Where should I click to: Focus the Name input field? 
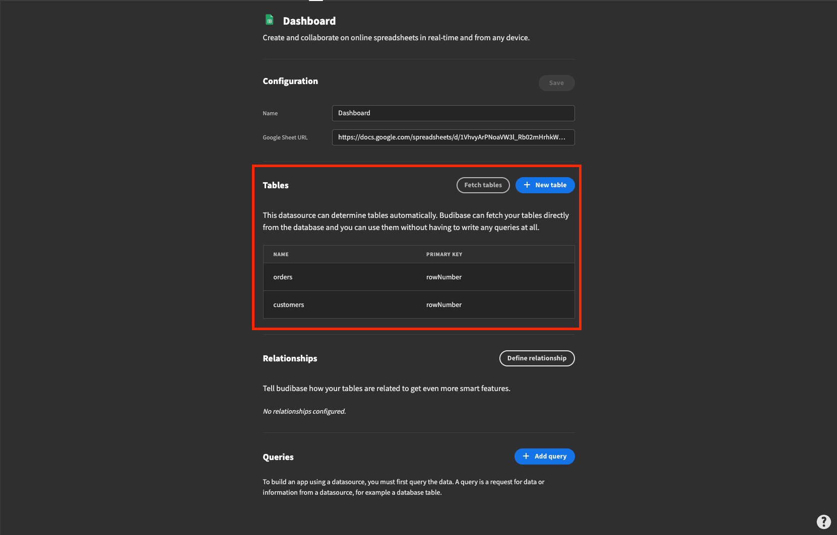click(453, 113)
